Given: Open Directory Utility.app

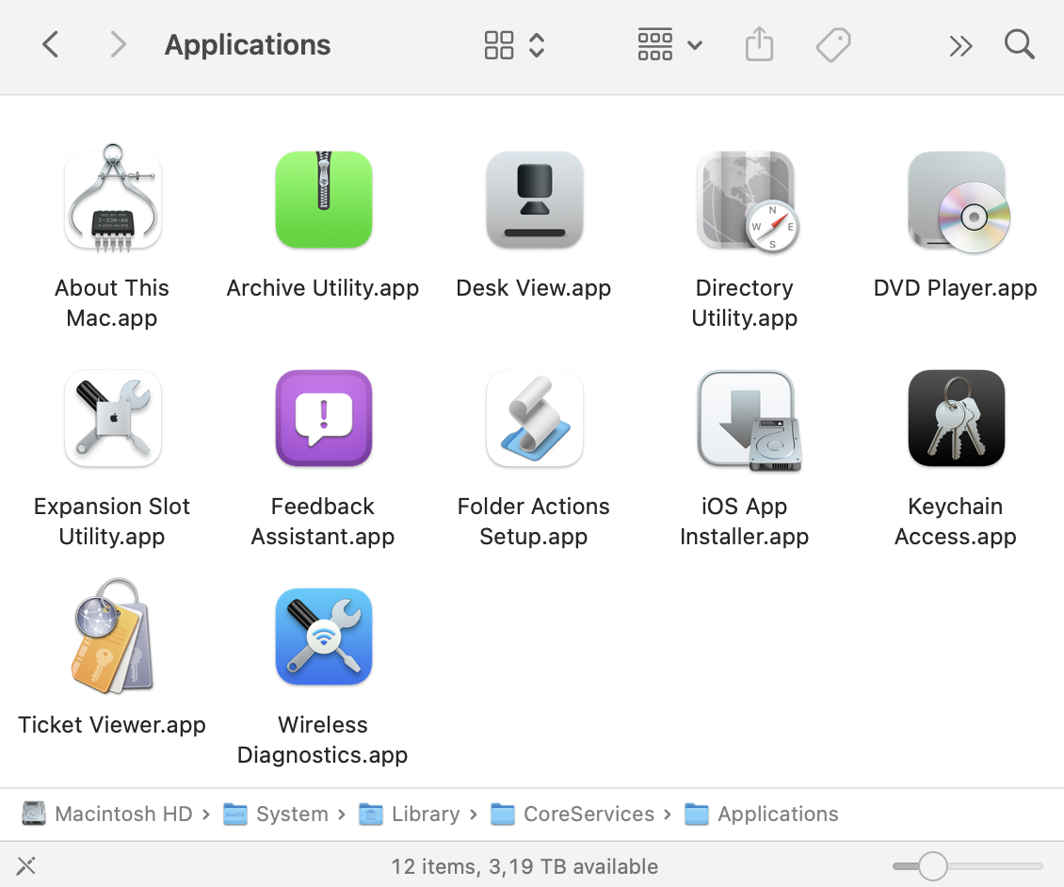Looking at the screenshot, I should 745,200.
